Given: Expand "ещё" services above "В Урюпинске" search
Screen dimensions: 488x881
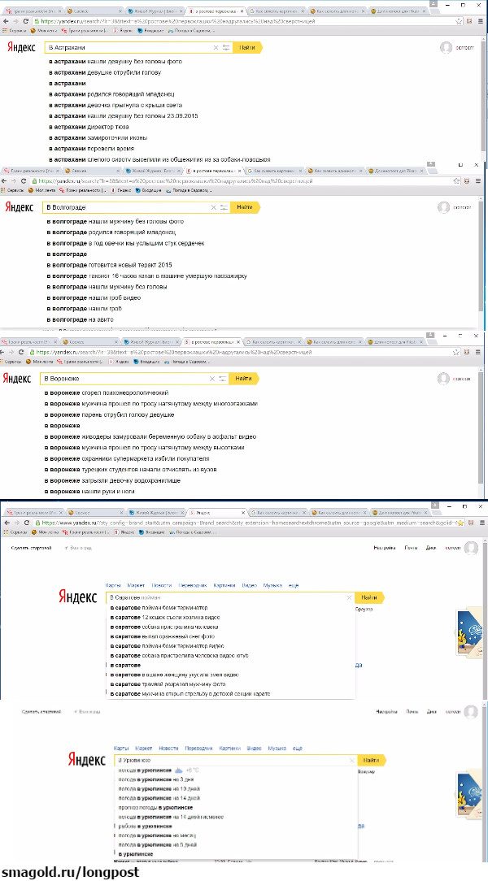Looking at the screenshot, I should pyautogui.click(x=298, y=749).
